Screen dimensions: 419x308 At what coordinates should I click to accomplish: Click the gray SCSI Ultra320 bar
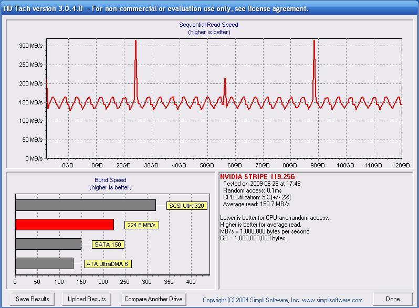point(86,205)
